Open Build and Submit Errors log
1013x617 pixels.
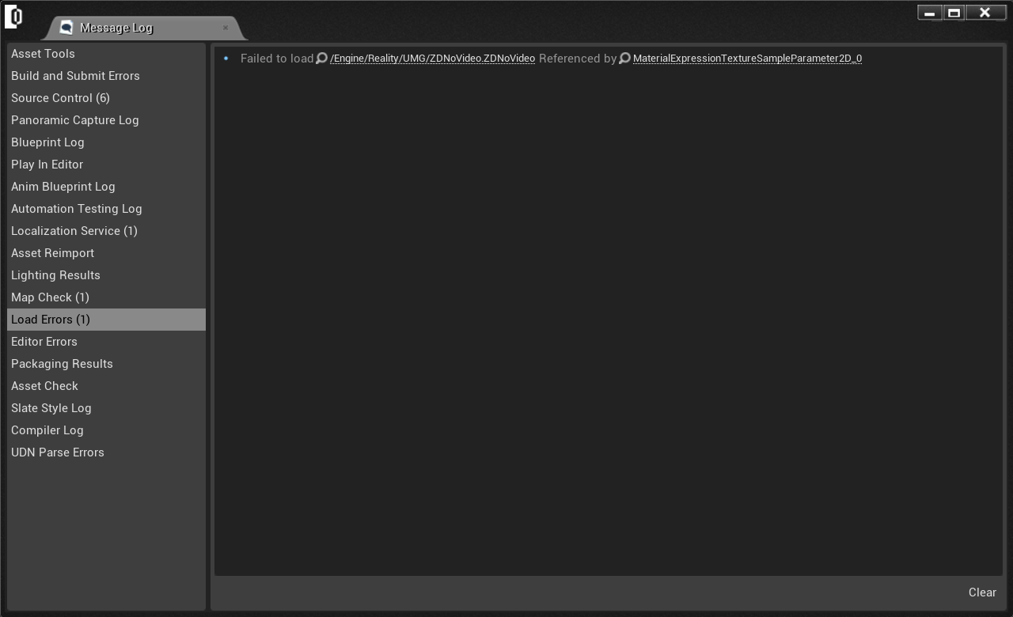(75, 76)
